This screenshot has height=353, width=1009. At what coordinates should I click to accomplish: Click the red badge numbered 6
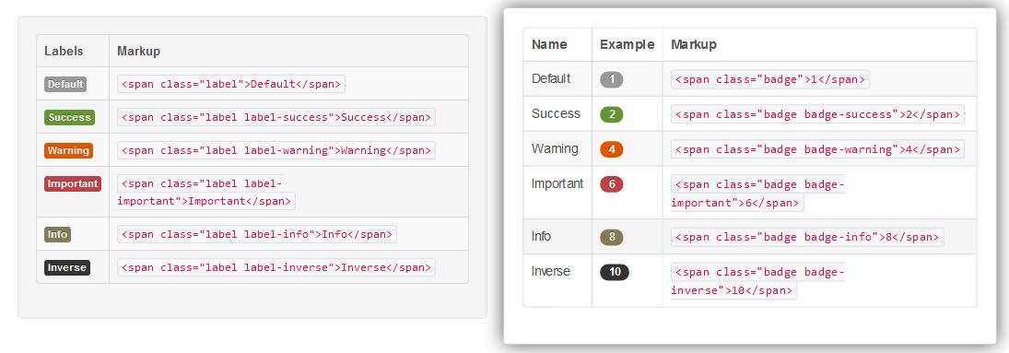tap(611, 184)
